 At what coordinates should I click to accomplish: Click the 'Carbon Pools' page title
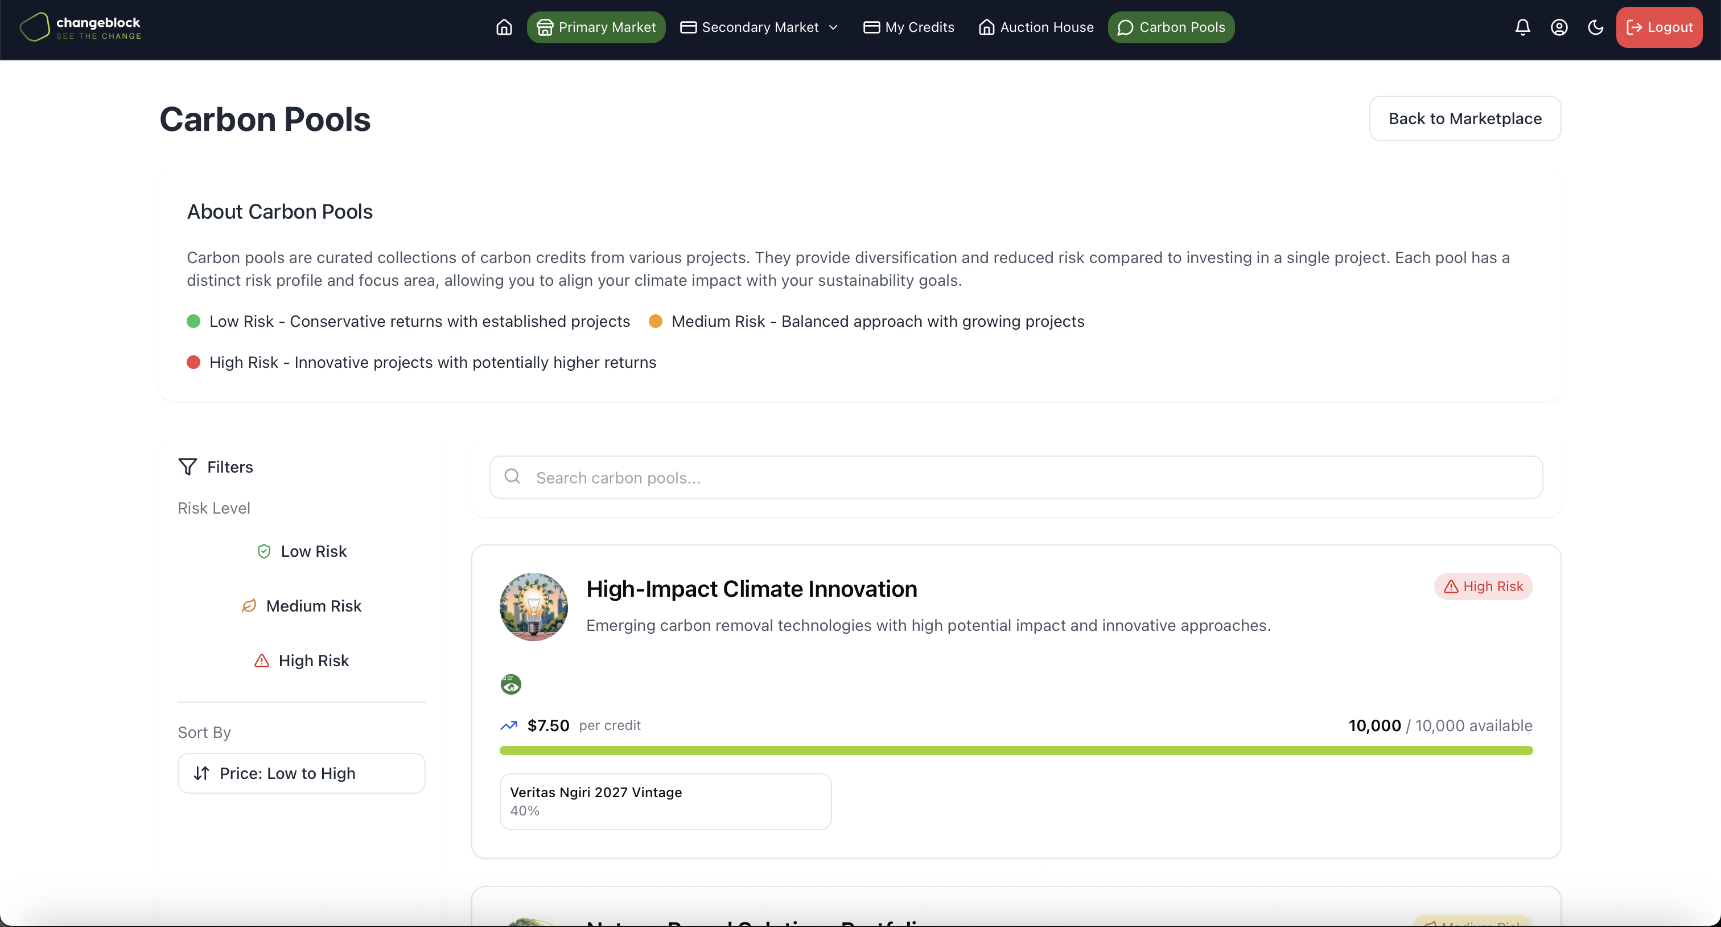[x=265, y=120]
